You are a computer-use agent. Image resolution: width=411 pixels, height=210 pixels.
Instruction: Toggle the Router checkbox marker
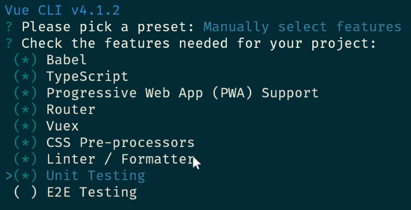(x=26, y=109)
